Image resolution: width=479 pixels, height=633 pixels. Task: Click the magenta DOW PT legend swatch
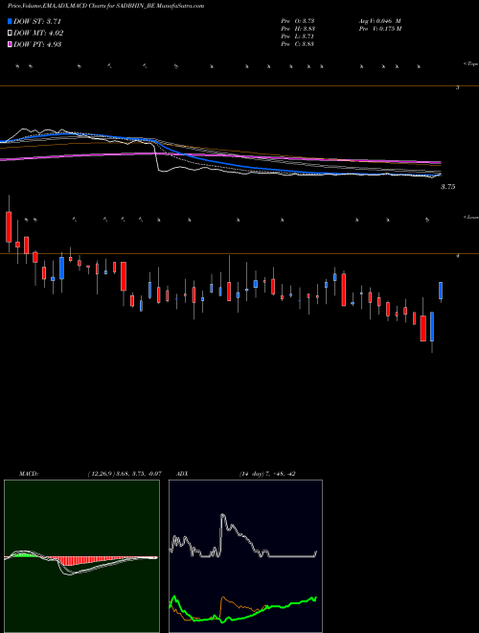pos(10,44)
